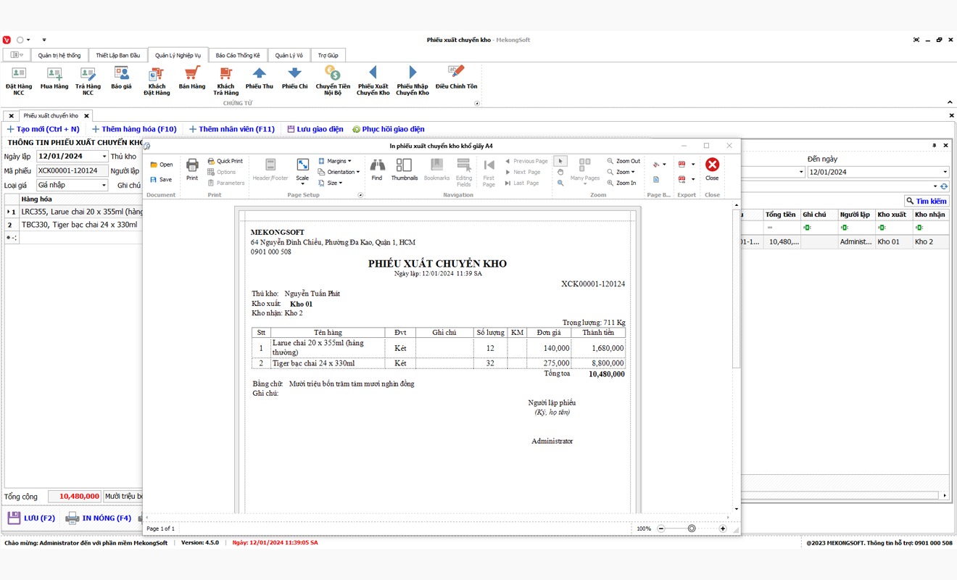Screen dimensions: 957x580
Task: Activate the hand pan tool
Action: coord(560,172)
